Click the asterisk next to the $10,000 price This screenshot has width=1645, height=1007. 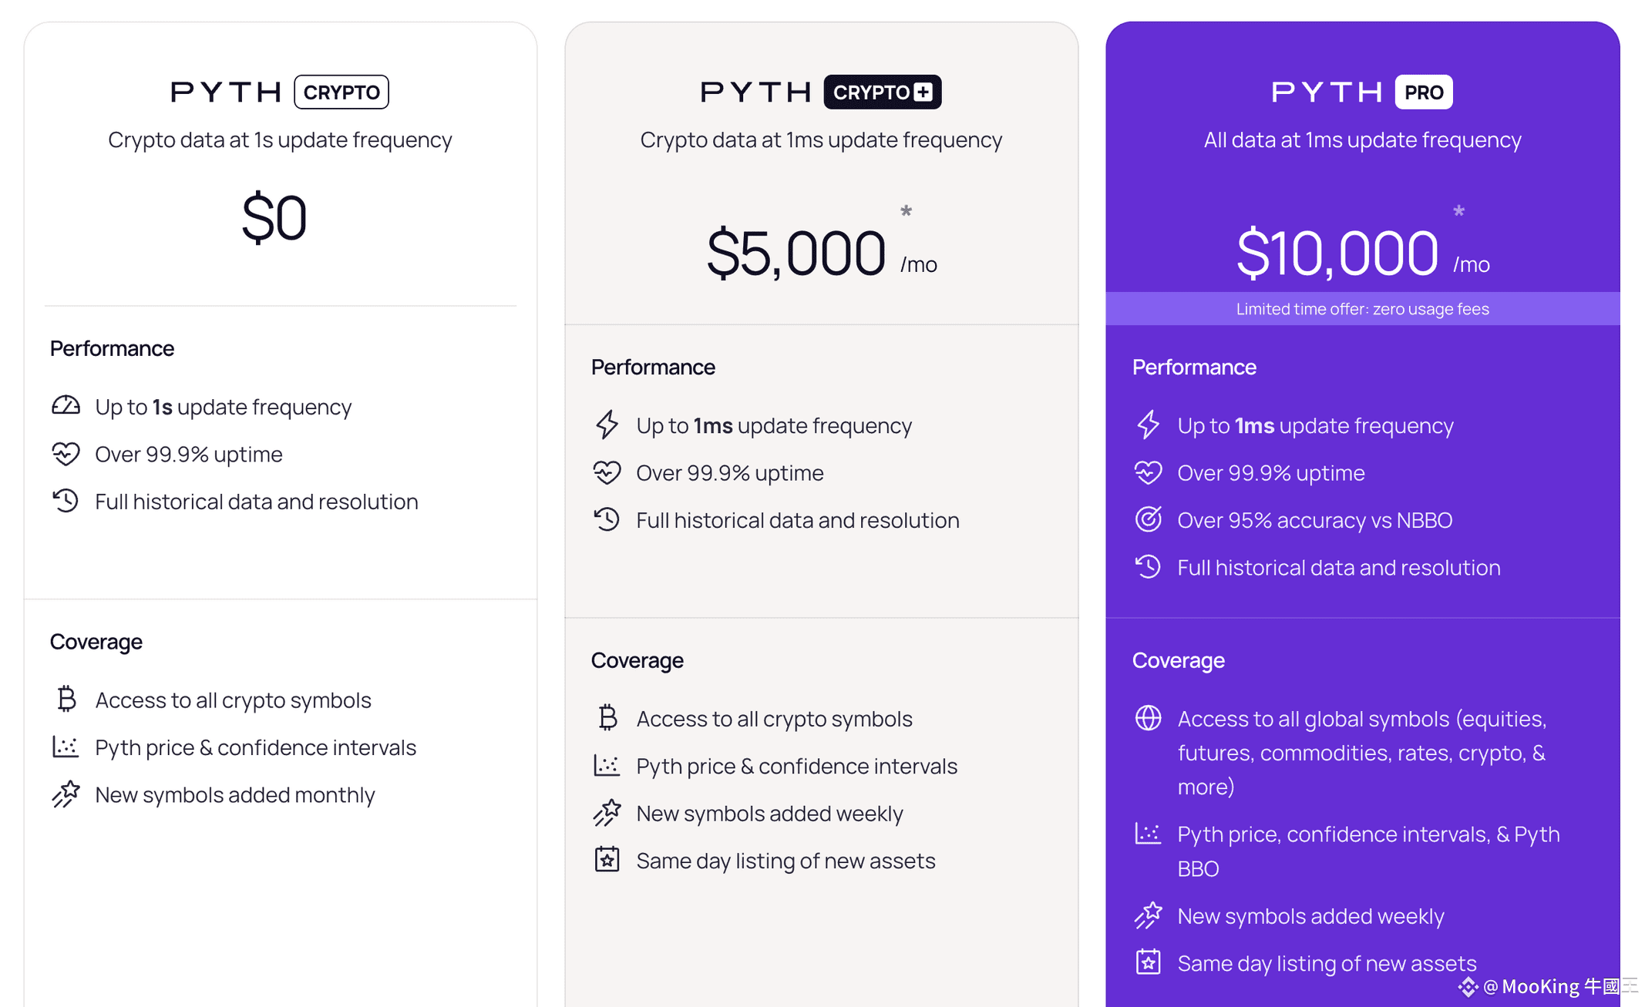point(1458,210)
